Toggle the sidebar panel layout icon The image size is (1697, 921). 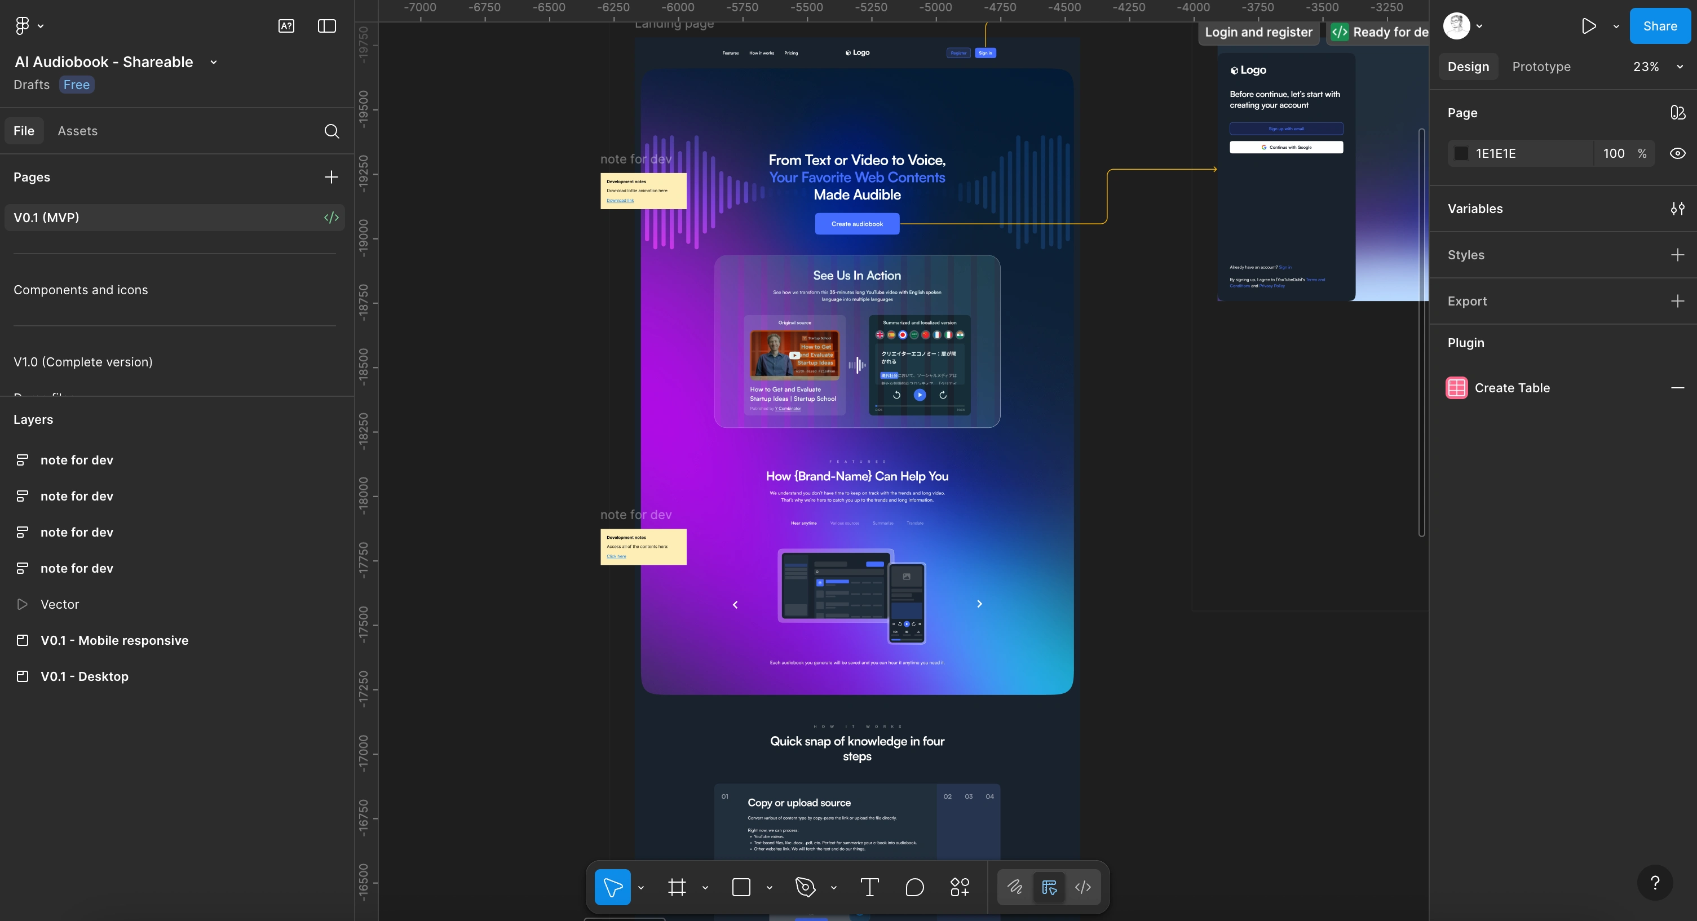tap(327, 26)
